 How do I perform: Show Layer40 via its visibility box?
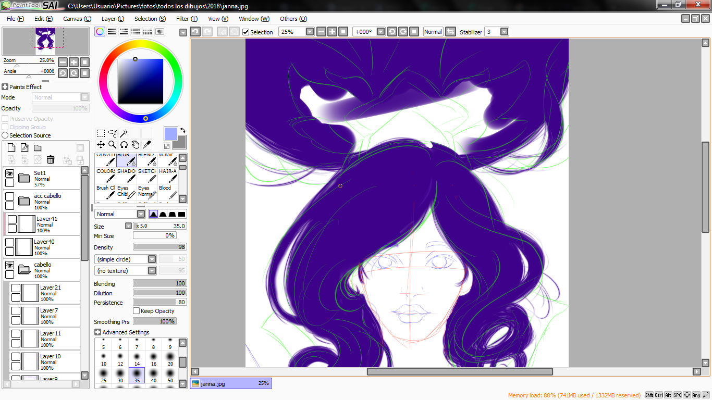(x=9, y=242)
